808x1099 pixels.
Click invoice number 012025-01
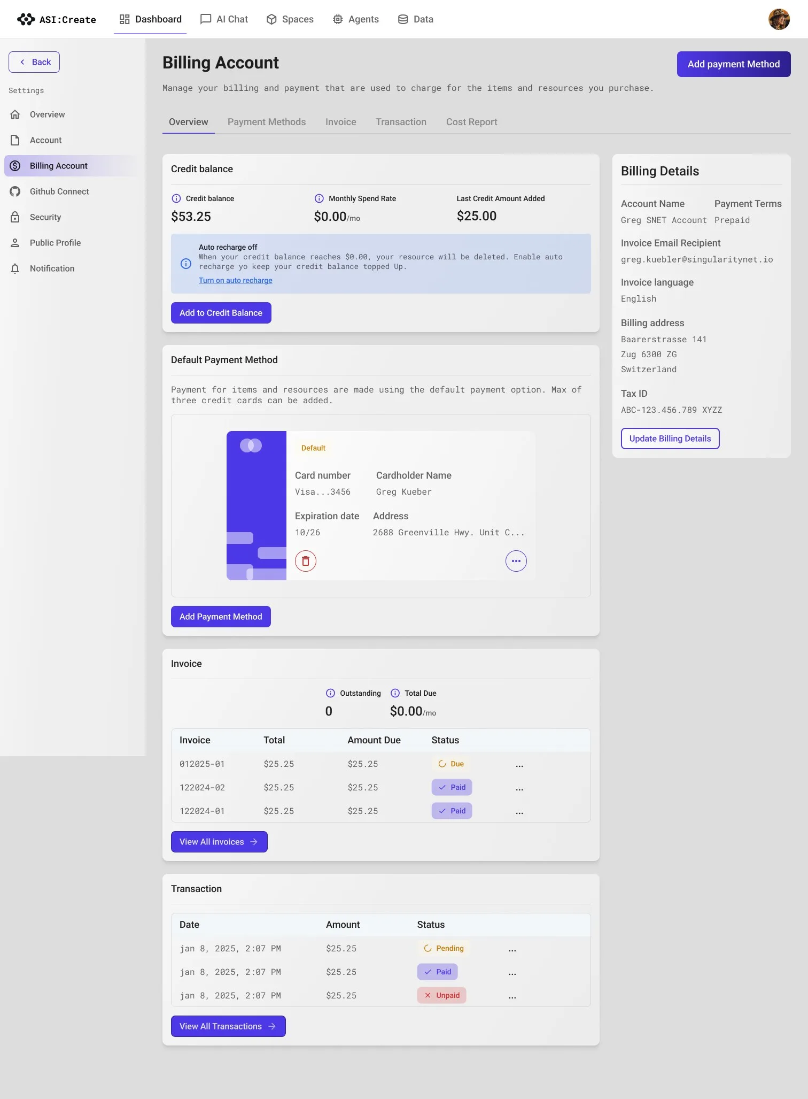202,764
